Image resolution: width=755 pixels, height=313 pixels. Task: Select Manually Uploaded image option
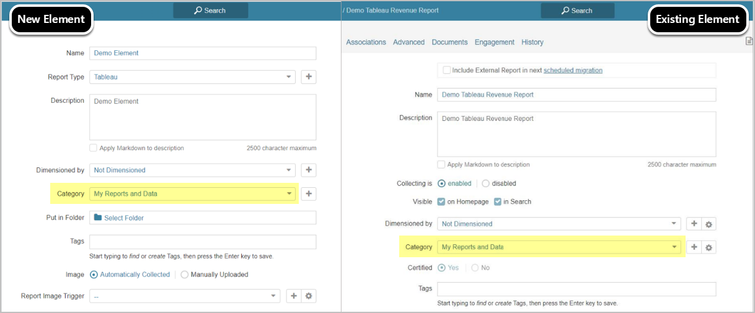click(x=185, y=275)
